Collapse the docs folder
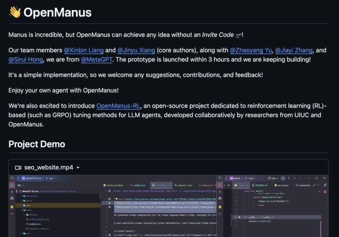The height and width of the screenshot is (237, 339). point(21,233)
